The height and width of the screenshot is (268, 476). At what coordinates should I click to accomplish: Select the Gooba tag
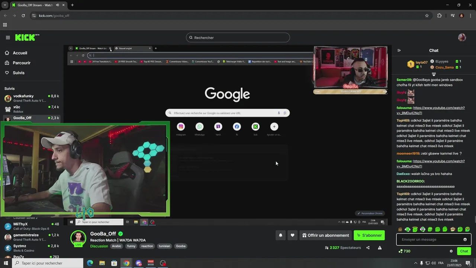point(181,246)
